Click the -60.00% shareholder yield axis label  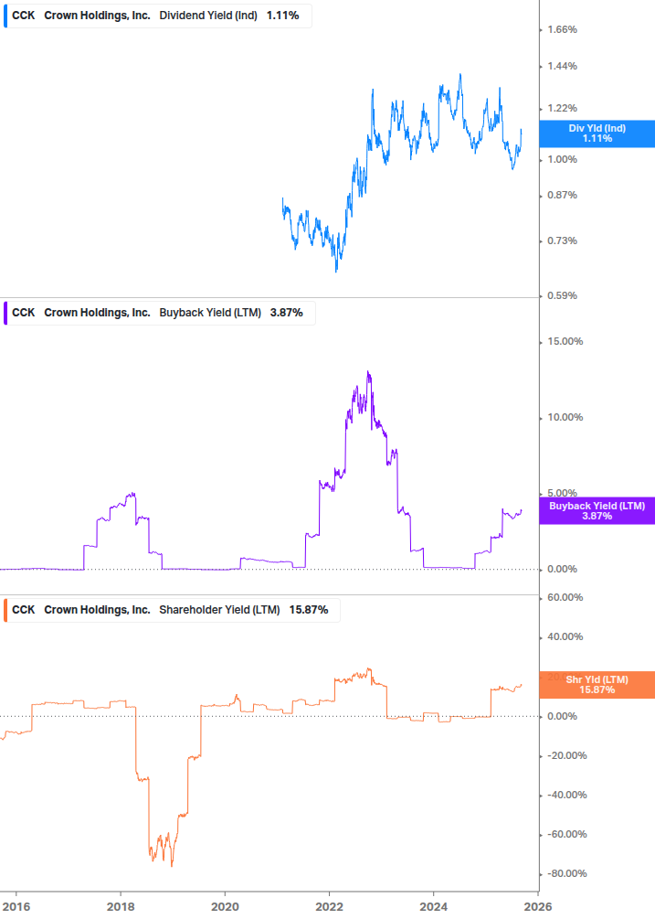tap(566, 835)
